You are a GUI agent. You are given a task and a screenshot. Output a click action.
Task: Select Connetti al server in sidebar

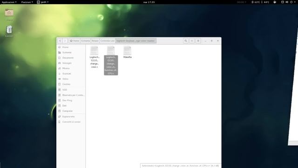[x=71, y=122]
